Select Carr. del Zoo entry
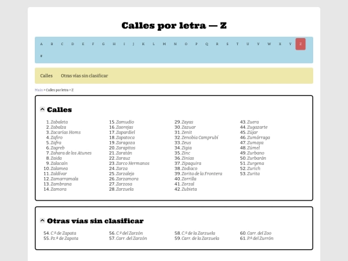This screenshot has height=261, width=348. (259, 233)
